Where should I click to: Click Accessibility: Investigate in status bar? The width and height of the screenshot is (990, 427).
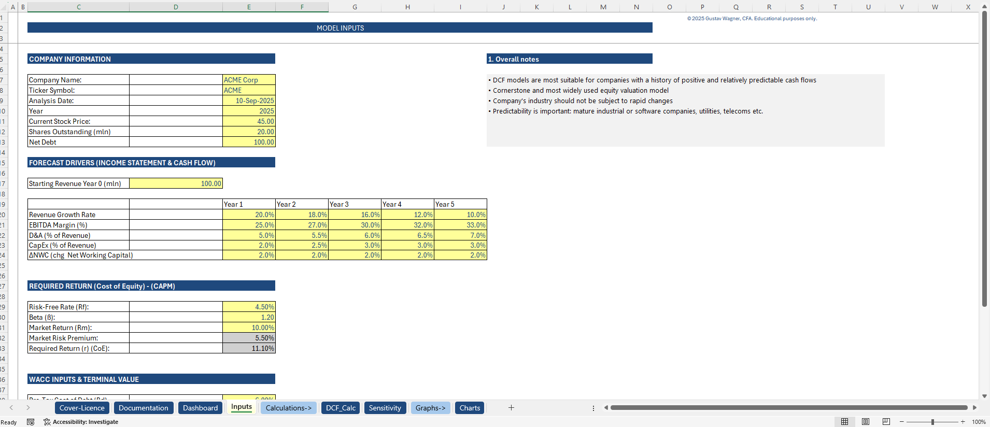pyautogui.click(x=81, y=422)
